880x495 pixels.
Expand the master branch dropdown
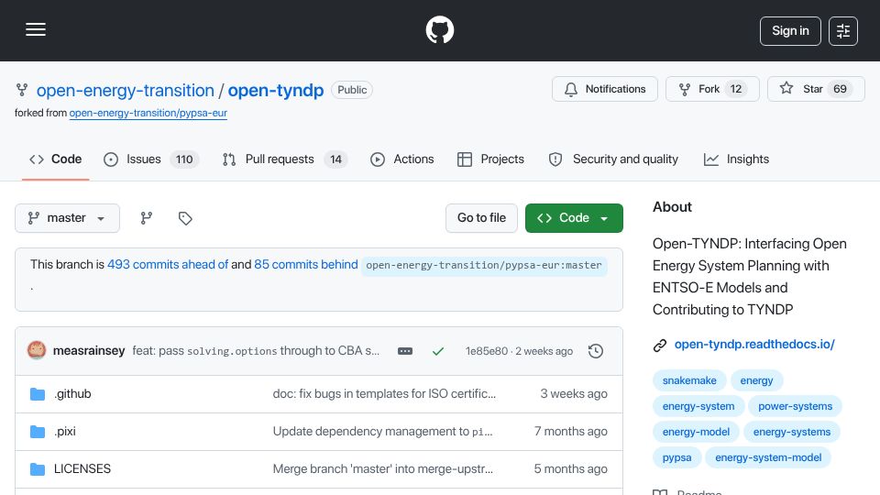click(x=67, y=218)
